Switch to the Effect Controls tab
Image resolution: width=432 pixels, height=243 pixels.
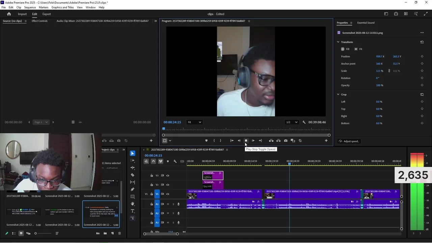point(39,21)
